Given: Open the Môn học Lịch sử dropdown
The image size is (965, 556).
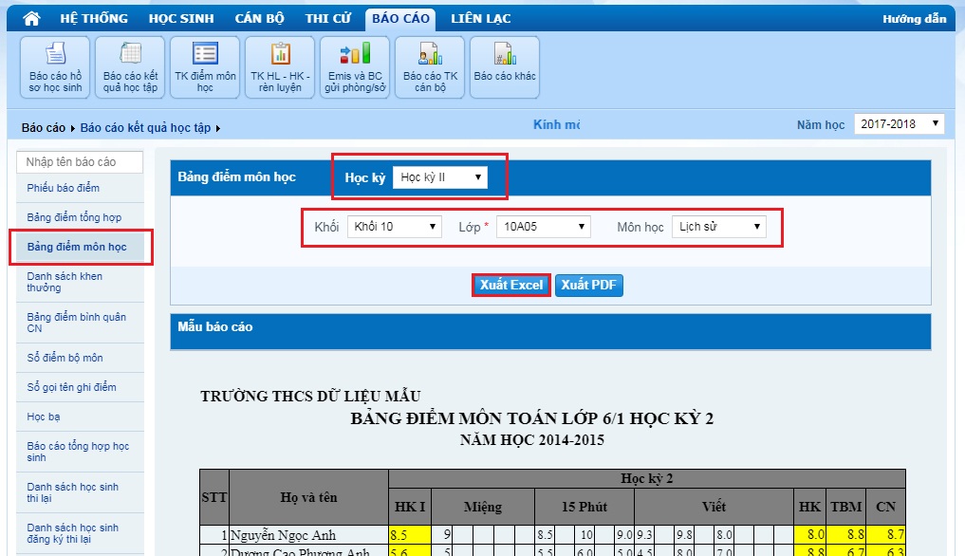Looking at the screenshot, I should pyautogui.click(x=718, y=227).
